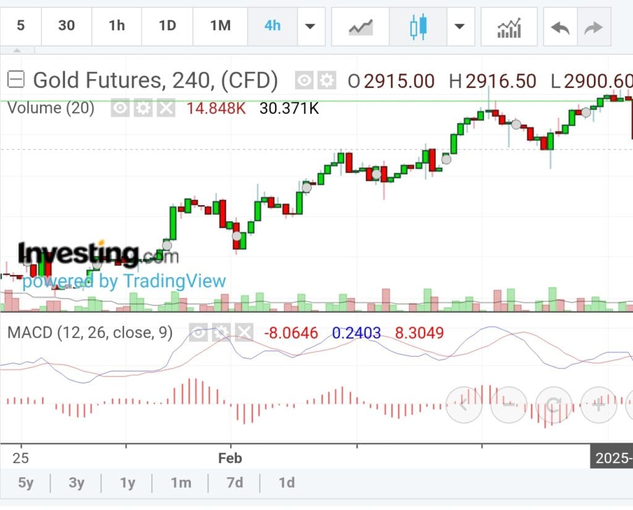Select candlestick chart style
Image resolution: width=633 pixels, height=510 pixels.
418,27
